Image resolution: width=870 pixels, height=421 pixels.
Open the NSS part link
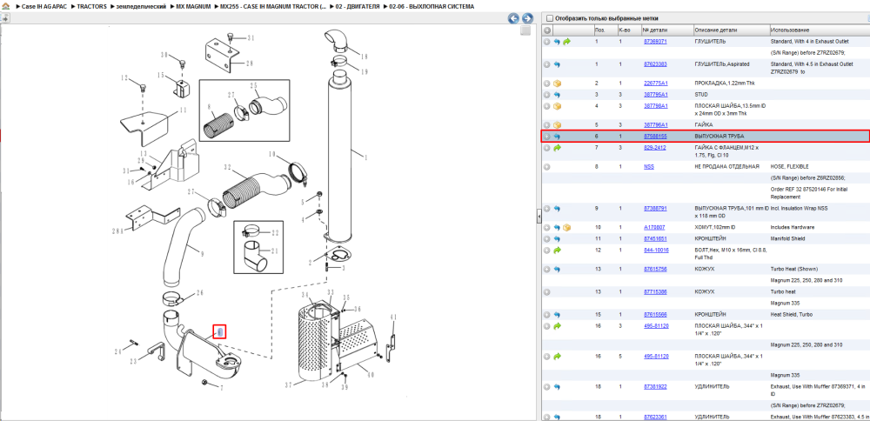click(x=649, y=166)
